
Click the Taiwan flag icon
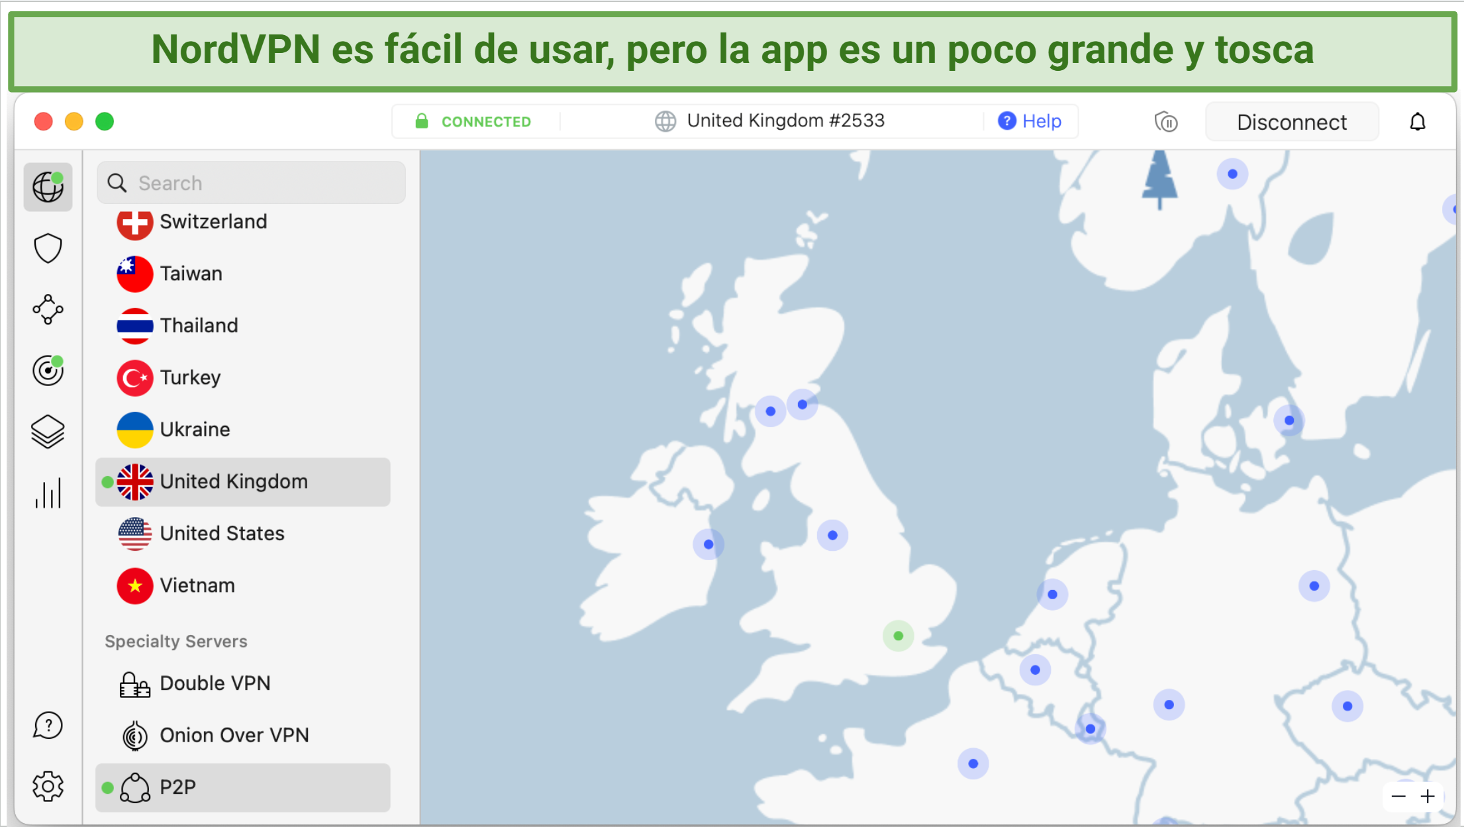(134, 274)
